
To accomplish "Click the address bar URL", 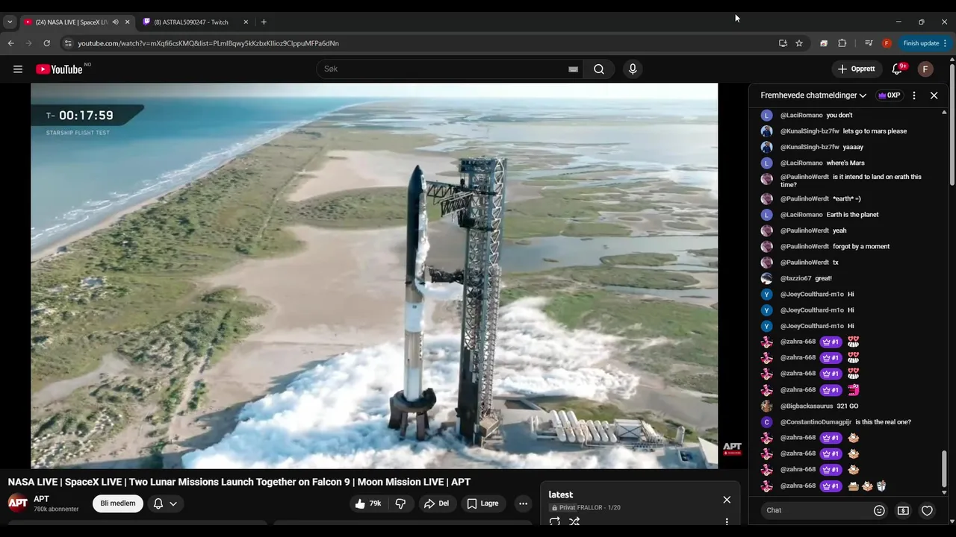I will (x=208, y=43).
